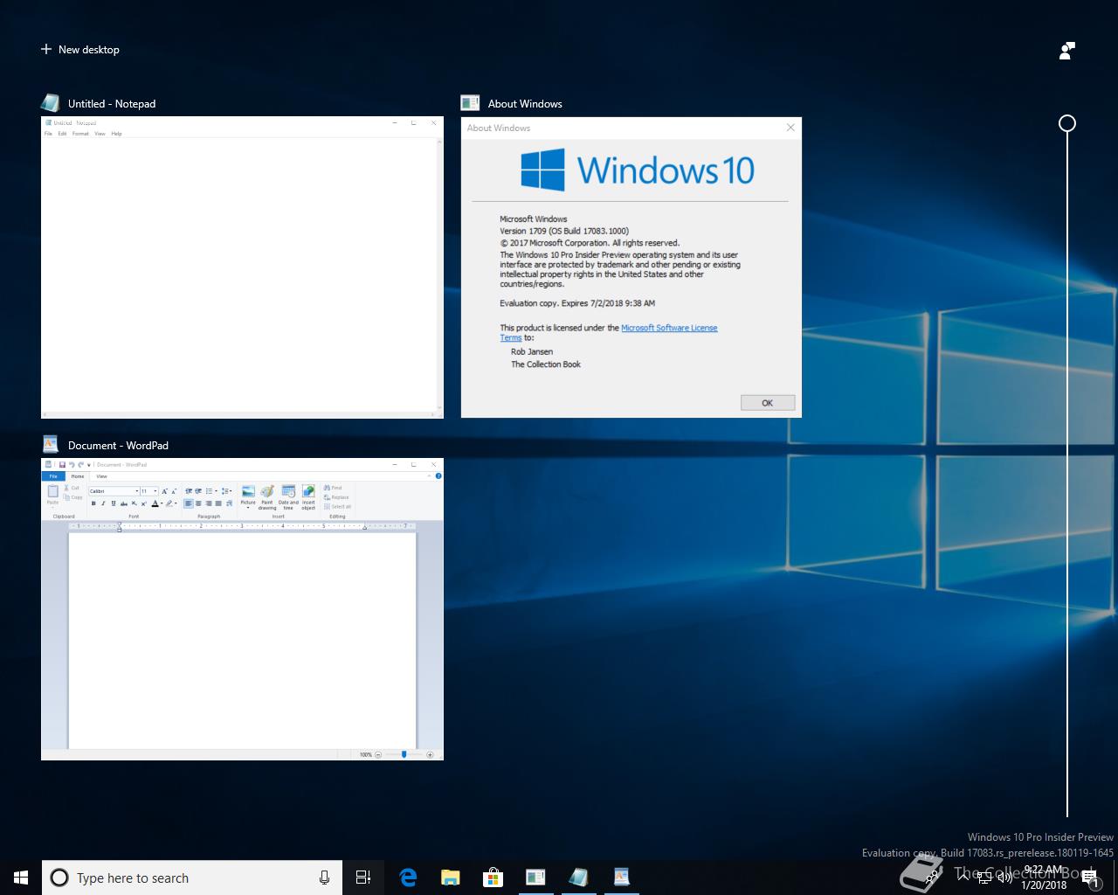Open the bullet list dropdown in WordPad
Viewport: 1118px width, 895px height.
pyautogui.click(x=216, y=491)
